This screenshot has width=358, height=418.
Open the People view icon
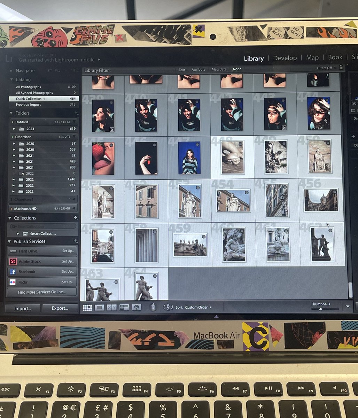point(137,307)
